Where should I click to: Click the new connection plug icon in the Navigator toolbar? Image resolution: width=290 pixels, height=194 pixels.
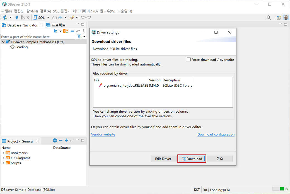pyautogui.click(x=56, y=31)
